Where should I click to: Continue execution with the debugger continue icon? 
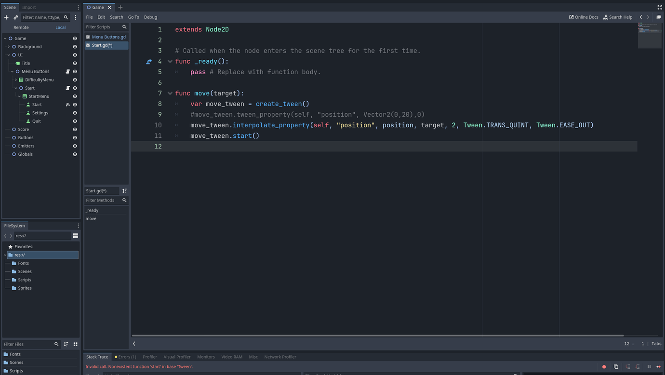658,366
